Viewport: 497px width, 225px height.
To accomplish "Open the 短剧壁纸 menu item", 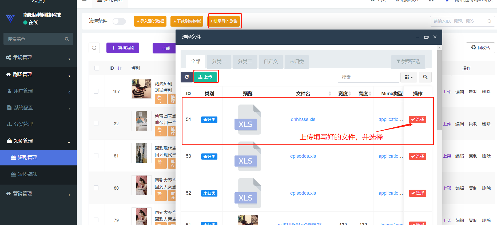I will click(27, 174).
